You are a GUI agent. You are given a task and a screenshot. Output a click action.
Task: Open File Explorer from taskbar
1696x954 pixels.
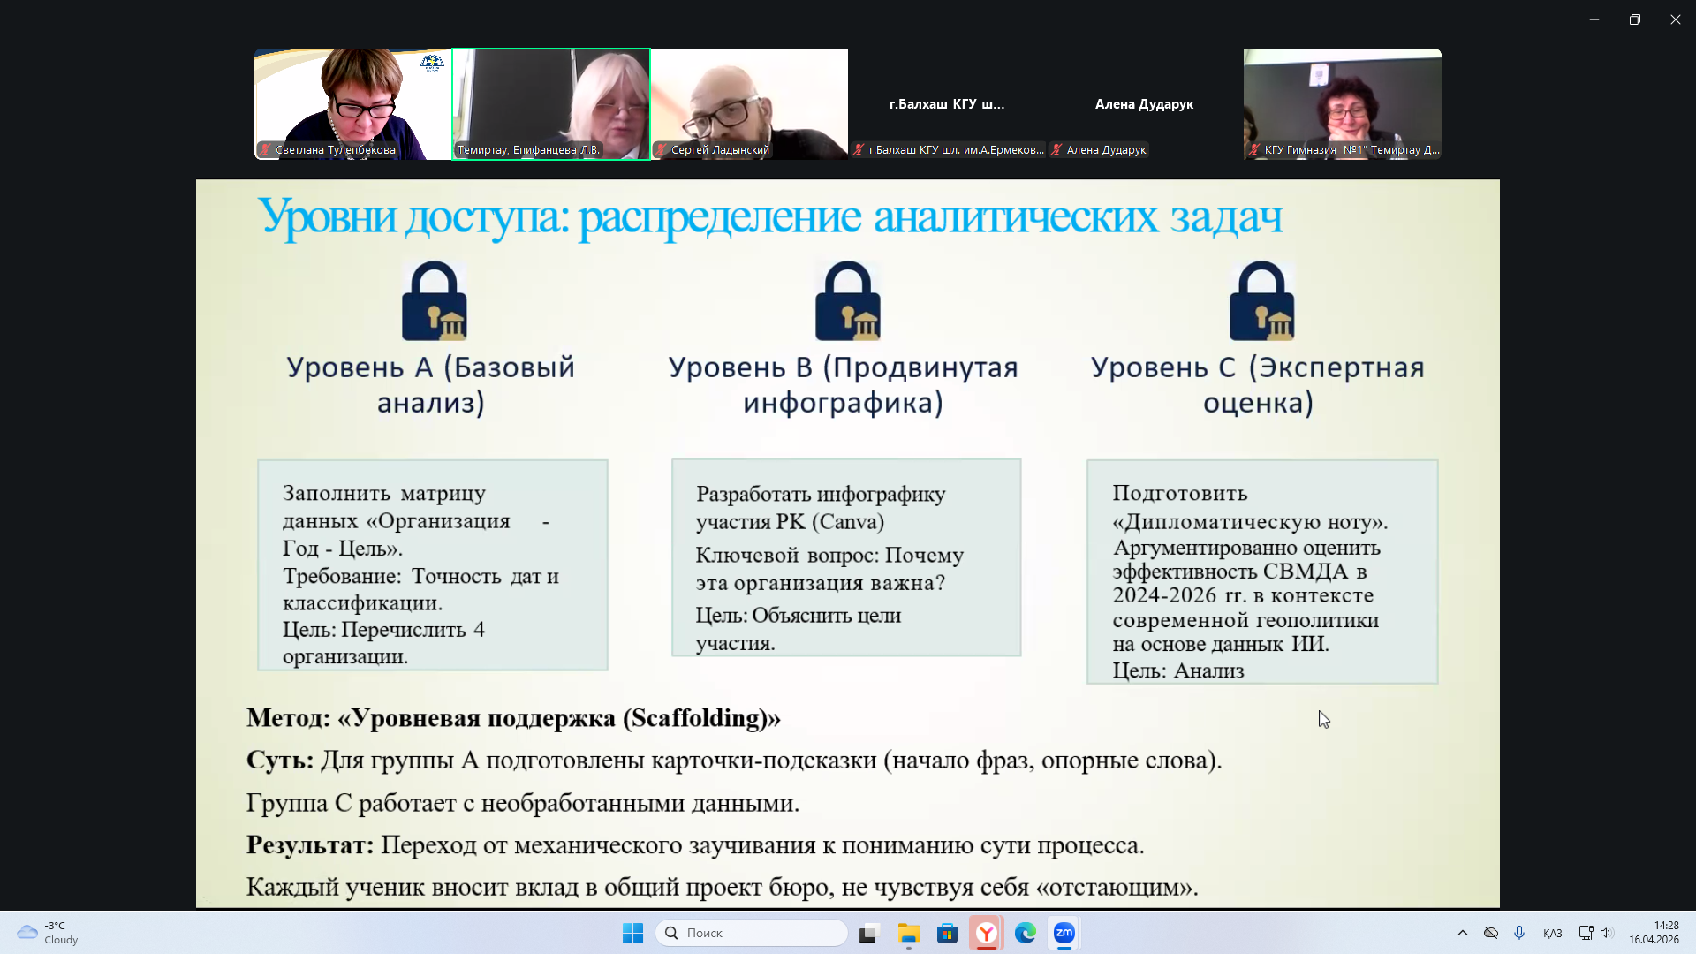pos(908,933)
